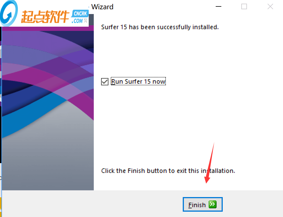Close the installation Wizard window
This screenshot has height=217, width=283.
point(270,6)
